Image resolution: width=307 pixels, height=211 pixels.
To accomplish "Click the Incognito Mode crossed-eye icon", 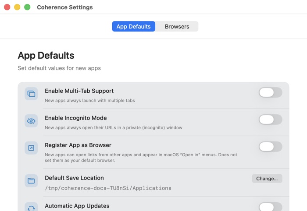I will pyautogui.click(x=31, y=121).
